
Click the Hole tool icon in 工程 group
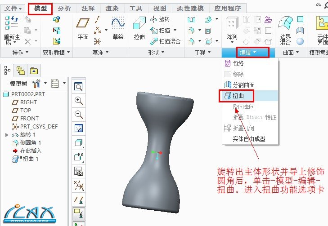(x=191, y=20)
